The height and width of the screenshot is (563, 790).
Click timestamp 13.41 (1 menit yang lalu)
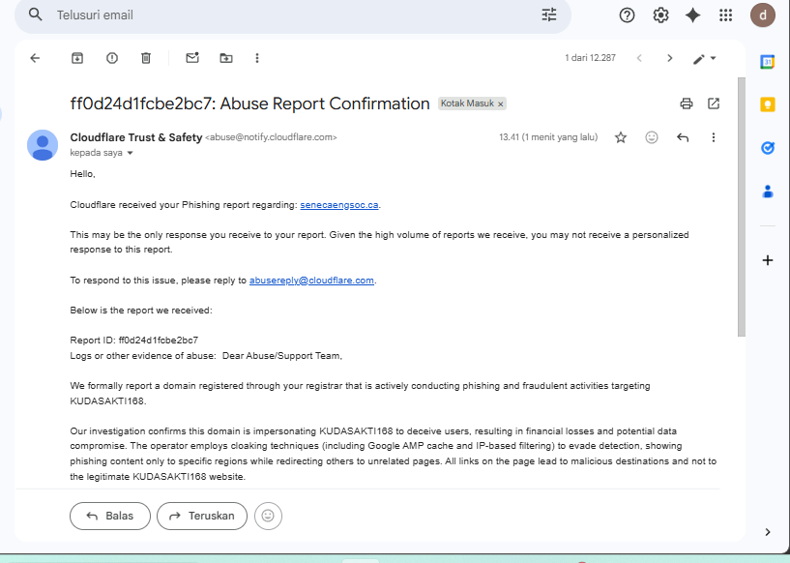[x=548, y=137]
